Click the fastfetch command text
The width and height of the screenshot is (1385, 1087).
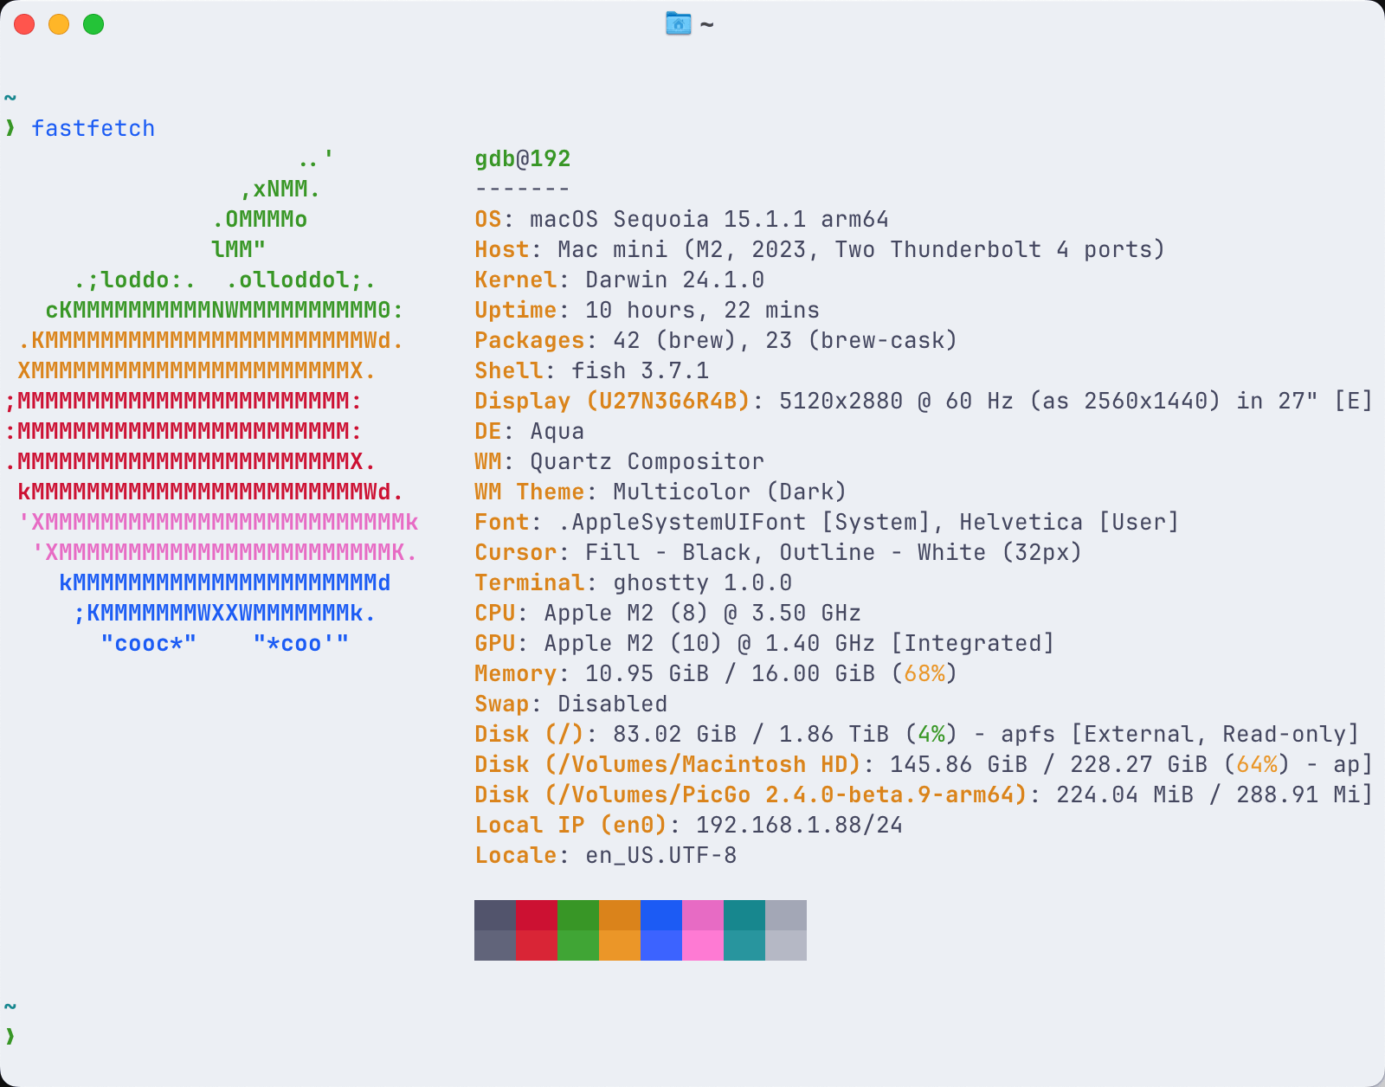(x=93, y=128)
